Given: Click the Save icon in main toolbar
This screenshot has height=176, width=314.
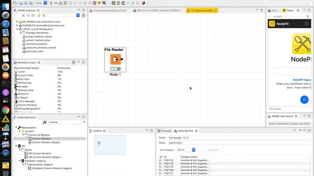Looking at the screenshot, I should tap(21, 3).
